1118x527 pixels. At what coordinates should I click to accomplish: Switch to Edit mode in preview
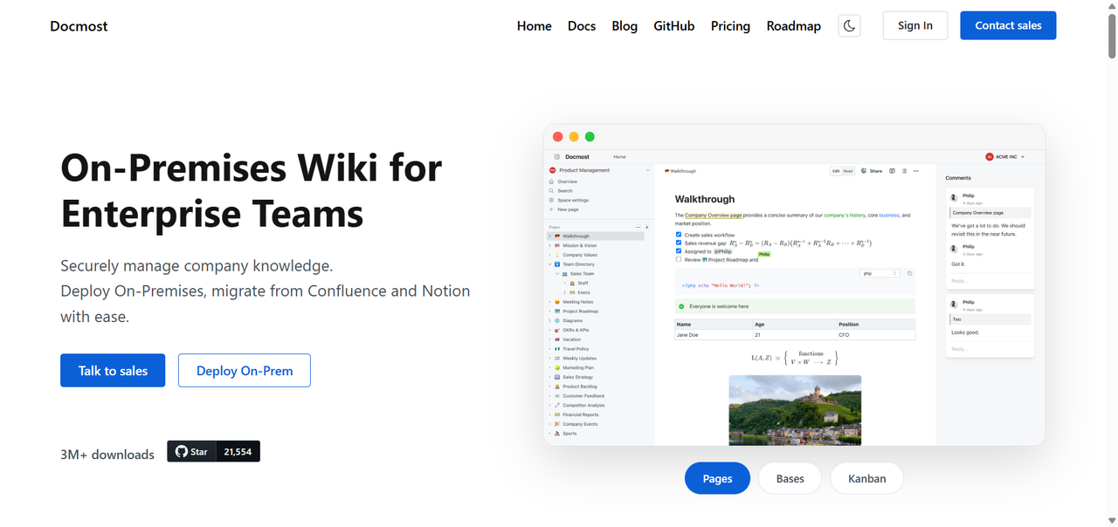pos(836,171)
